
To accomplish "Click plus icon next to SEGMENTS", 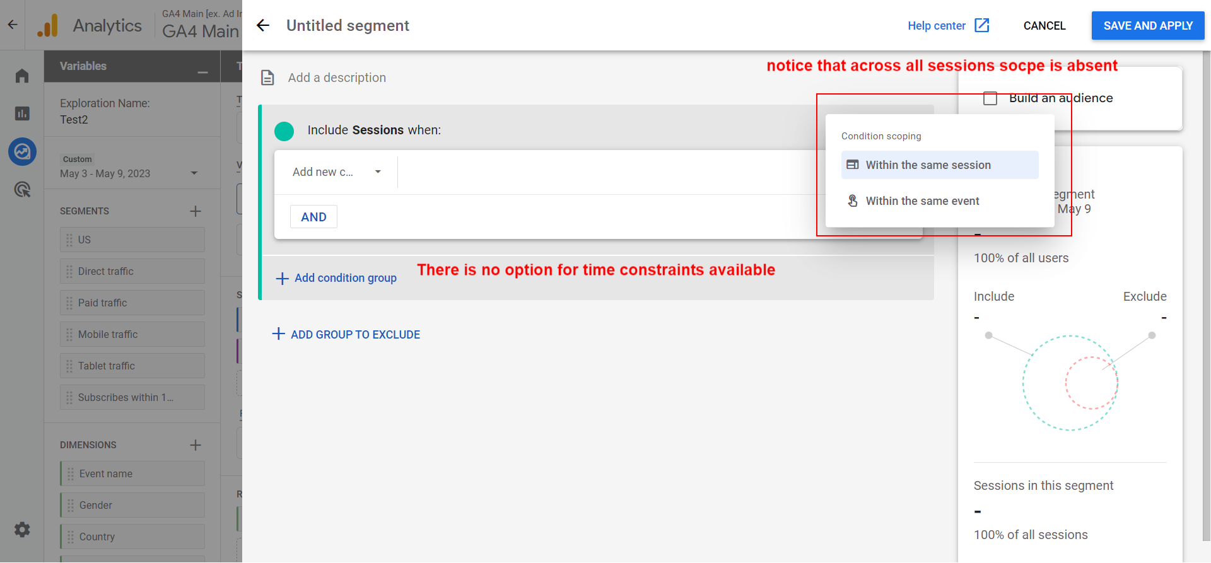I will tap(196, 211).
